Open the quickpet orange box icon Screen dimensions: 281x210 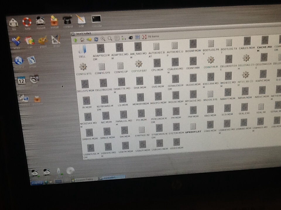pyautogui.click(x=37, y=99)
